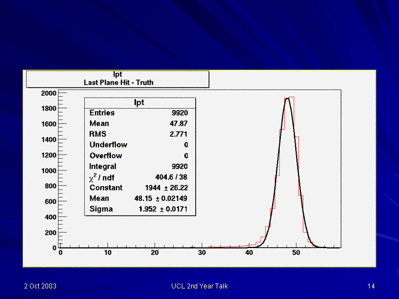This screenshot has width=399, height=299.
Task: Click the value 404.6 / 38
Action: (x=171, y=177)
